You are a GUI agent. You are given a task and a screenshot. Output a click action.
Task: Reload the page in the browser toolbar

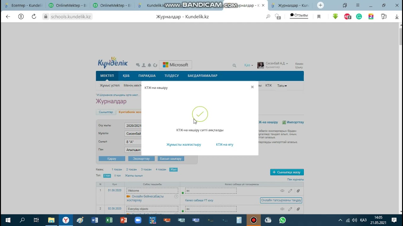pos(34,17)
